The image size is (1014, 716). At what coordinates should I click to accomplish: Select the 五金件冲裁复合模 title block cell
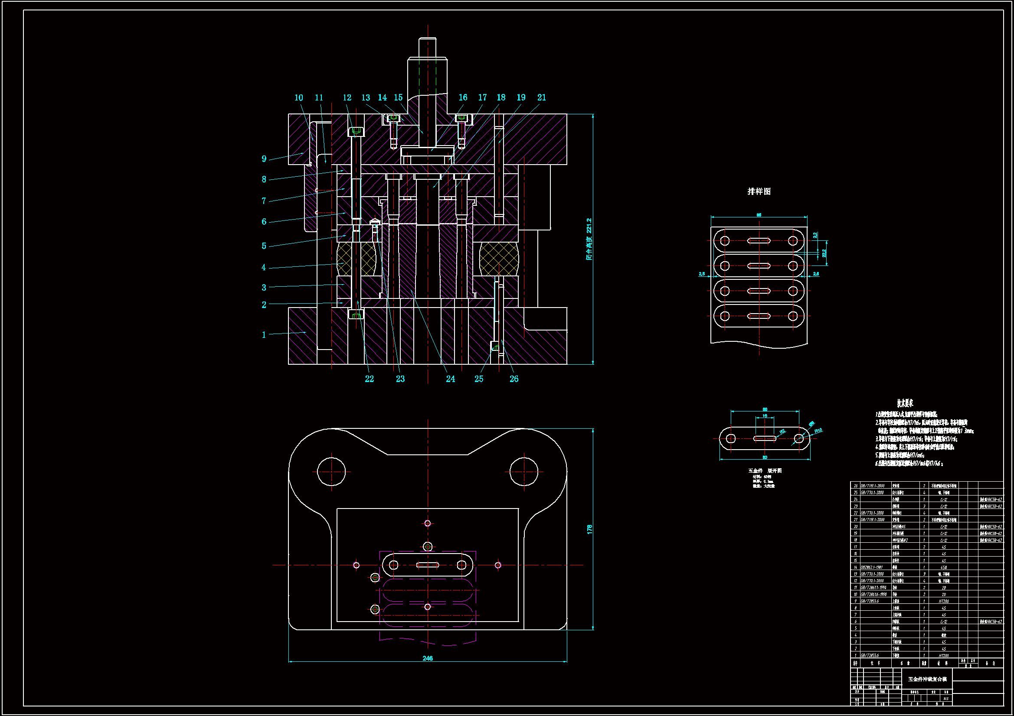[927, 679]
